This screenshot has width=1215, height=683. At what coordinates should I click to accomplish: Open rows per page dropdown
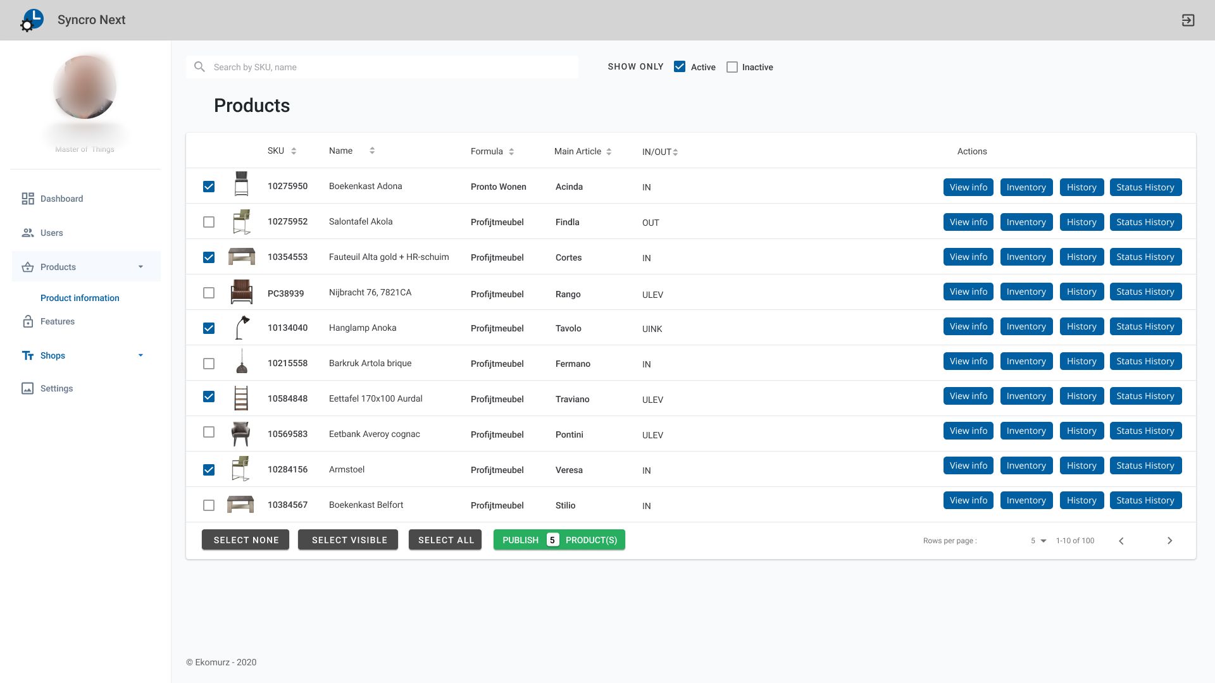click(1038, 541)
